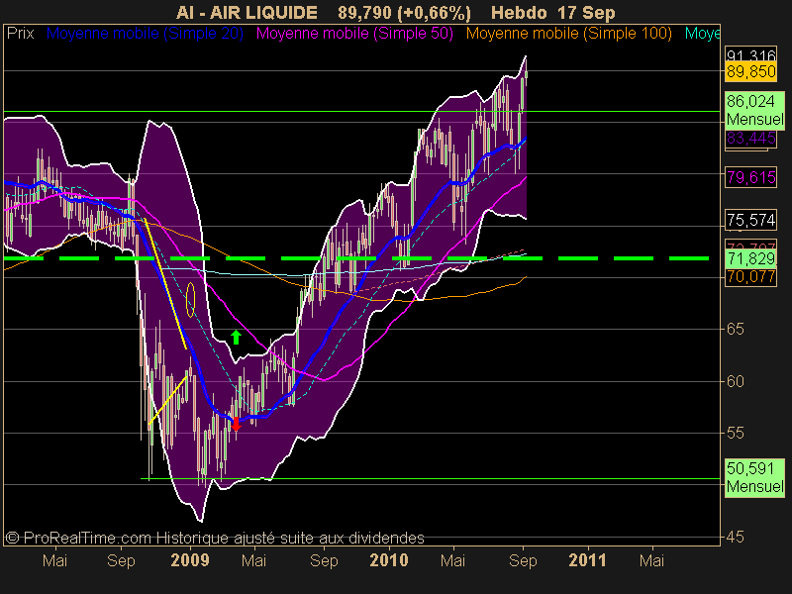Select the dashed green horizontal line
Viewport: 792px width, 594px height.
click(x=356, y=258)
